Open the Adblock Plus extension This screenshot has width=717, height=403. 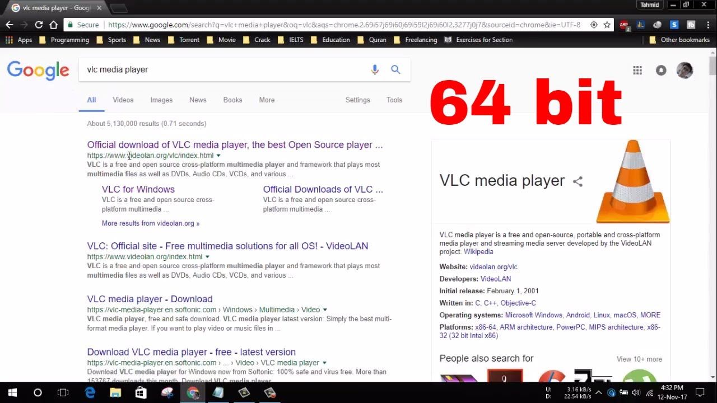tap(624, 25)
